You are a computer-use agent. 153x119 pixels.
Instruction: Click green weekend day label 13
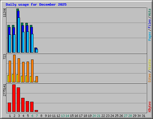point(63,116)
